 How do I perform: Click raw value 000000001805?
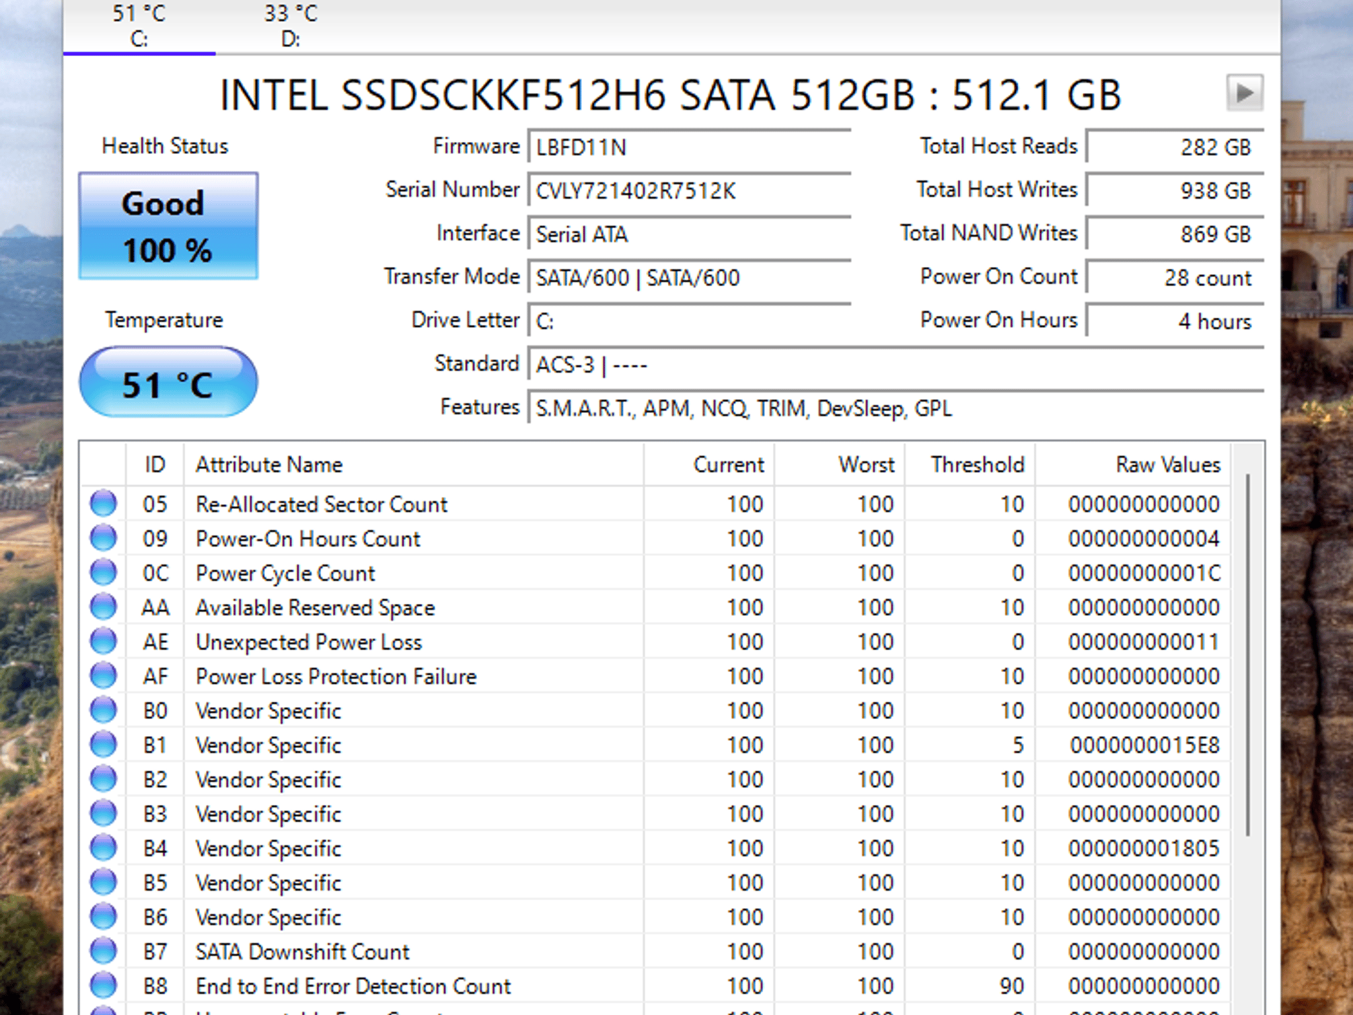(1144, 848)
